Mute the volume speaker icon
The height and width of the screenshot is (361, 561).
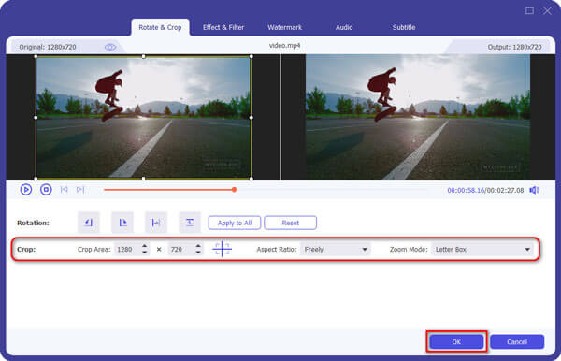[x=534, y=190]
